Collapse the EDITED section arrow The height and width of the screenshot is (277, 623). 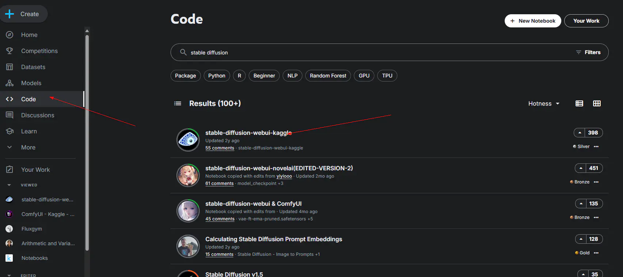9,275
